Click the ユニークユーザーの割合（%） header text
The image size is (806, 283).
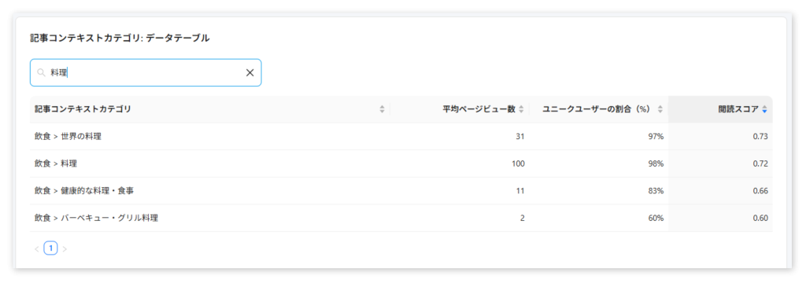coord(597,109)
